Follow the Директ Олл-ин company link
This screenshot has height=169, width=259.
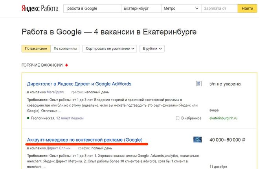coord(57,148)
